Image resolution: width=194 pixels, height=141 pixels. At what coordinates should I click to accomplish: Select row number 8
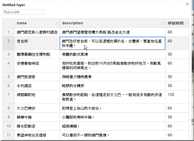tap(9, 108)
